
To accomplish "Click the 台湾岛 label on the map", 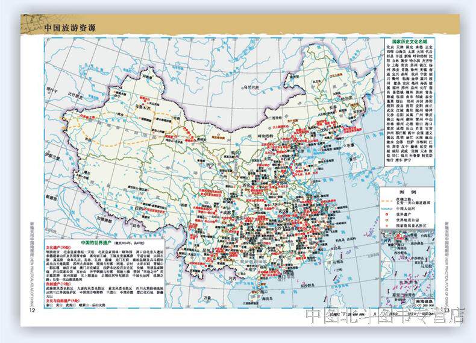I will tap(337, 261).
